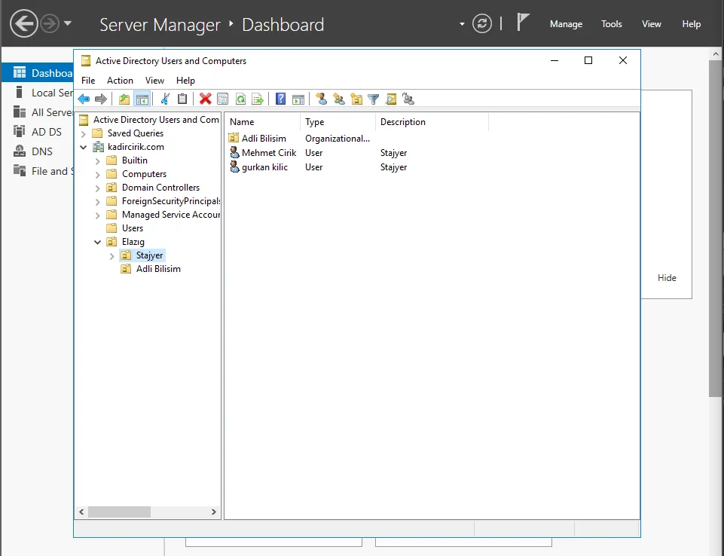Select Local Server in Server Manager sidebar
Image resolution: width=724 pixels, height=556 pixels.
(38, 93)
